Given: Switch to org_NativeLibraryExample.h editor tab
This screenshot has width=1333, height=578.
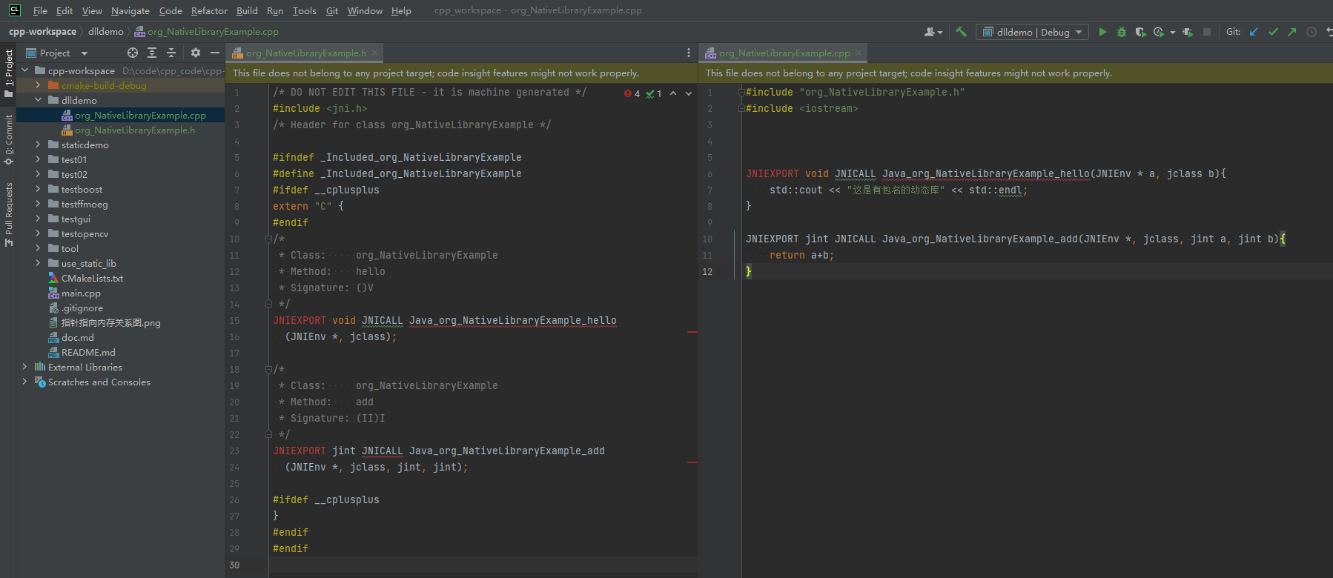Looking at the screenshot, I should (x=305, y=53).
